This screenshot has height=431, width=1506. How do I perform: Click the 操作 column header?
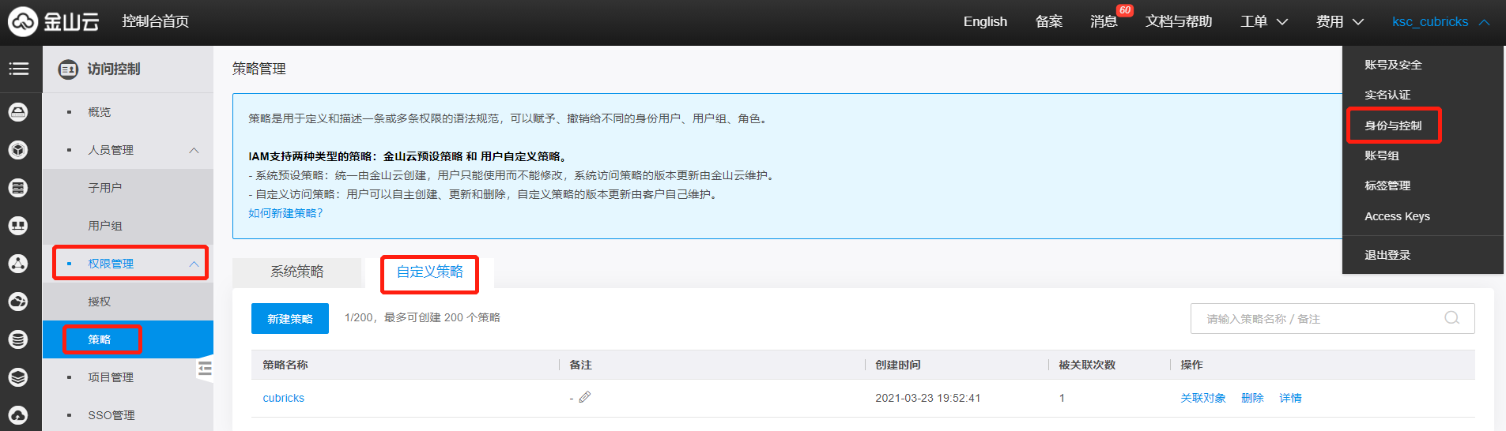tap(1191, 365)
